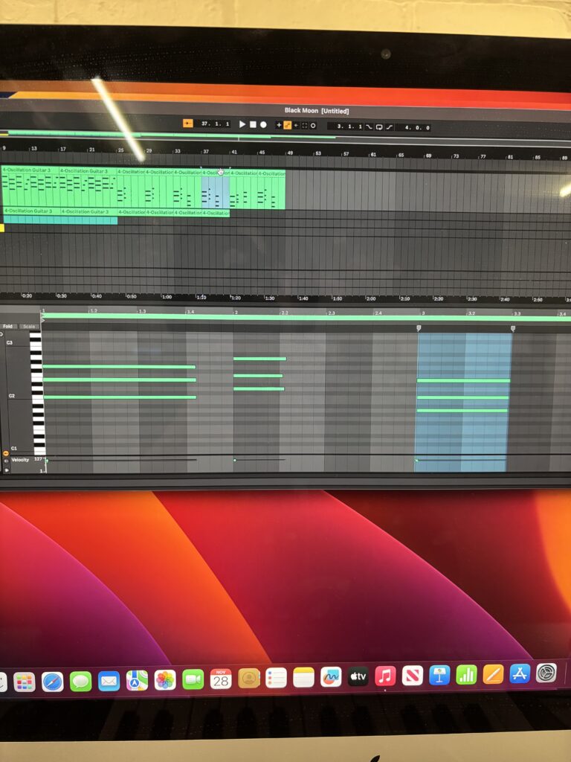Click the right loop brace marker in piano roll
Viewport: 571px width, 762px height.
pos(513,329)
